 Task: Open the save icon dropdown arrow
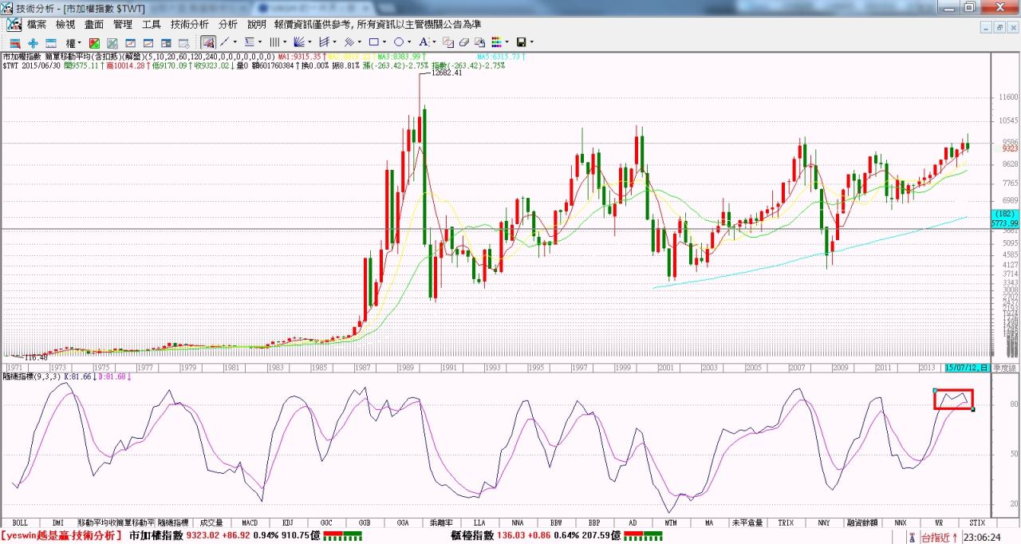click(531, 42)
